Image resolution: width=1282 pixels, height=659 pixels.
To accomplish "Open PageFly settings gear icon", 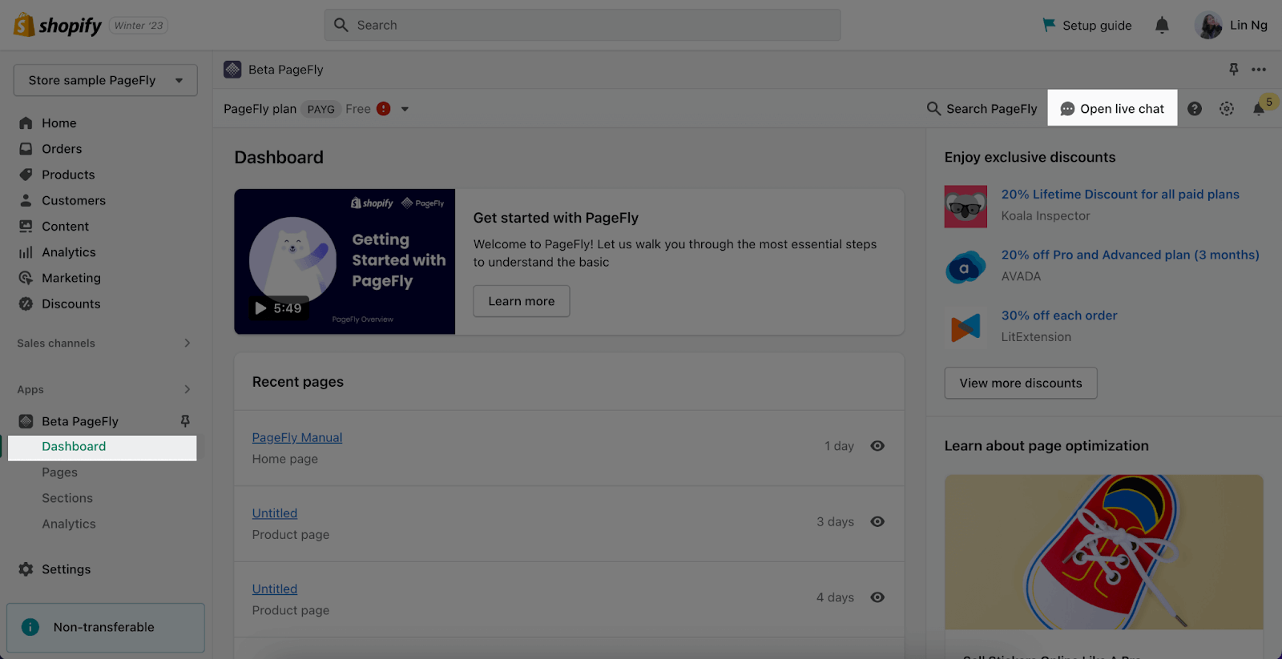I will click(1227, 109).
